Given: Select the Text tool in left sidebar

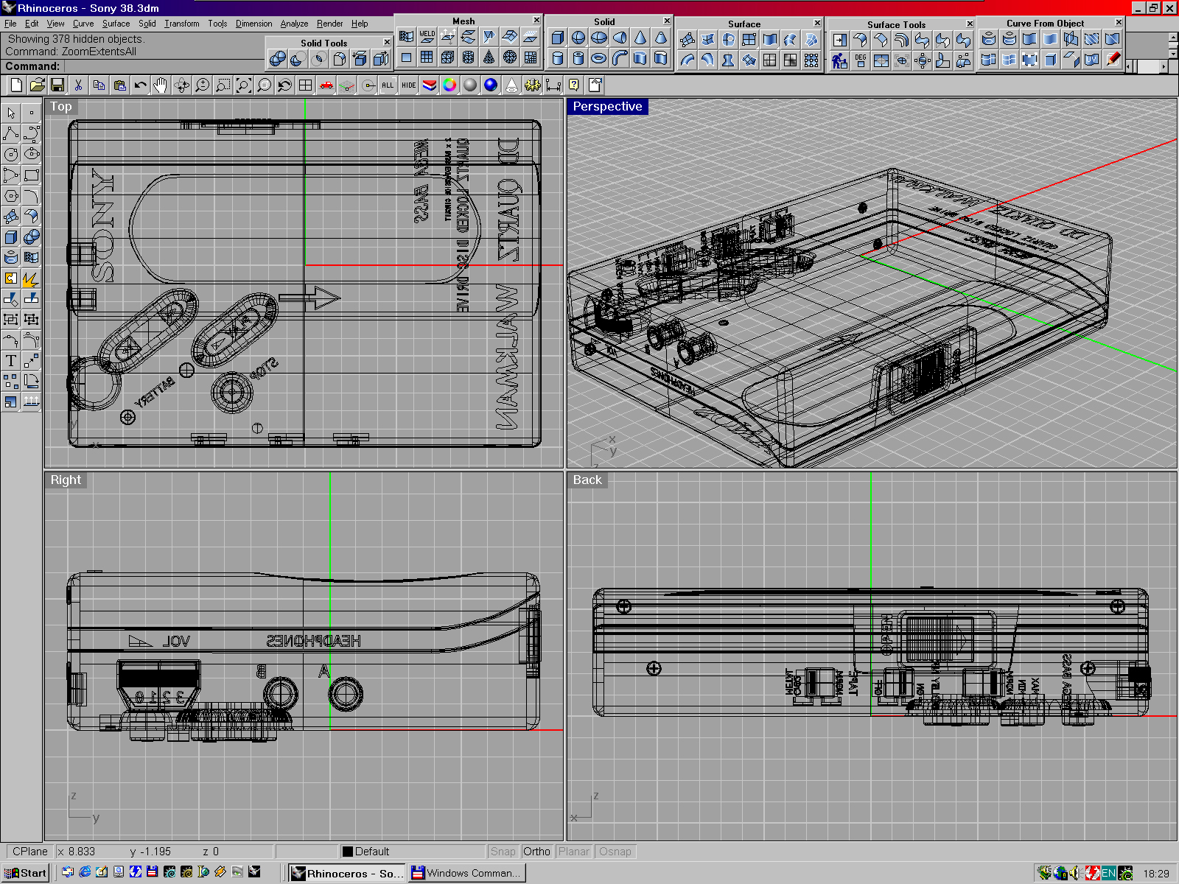Looking at the screenshot, I should [x=11, y=360].
